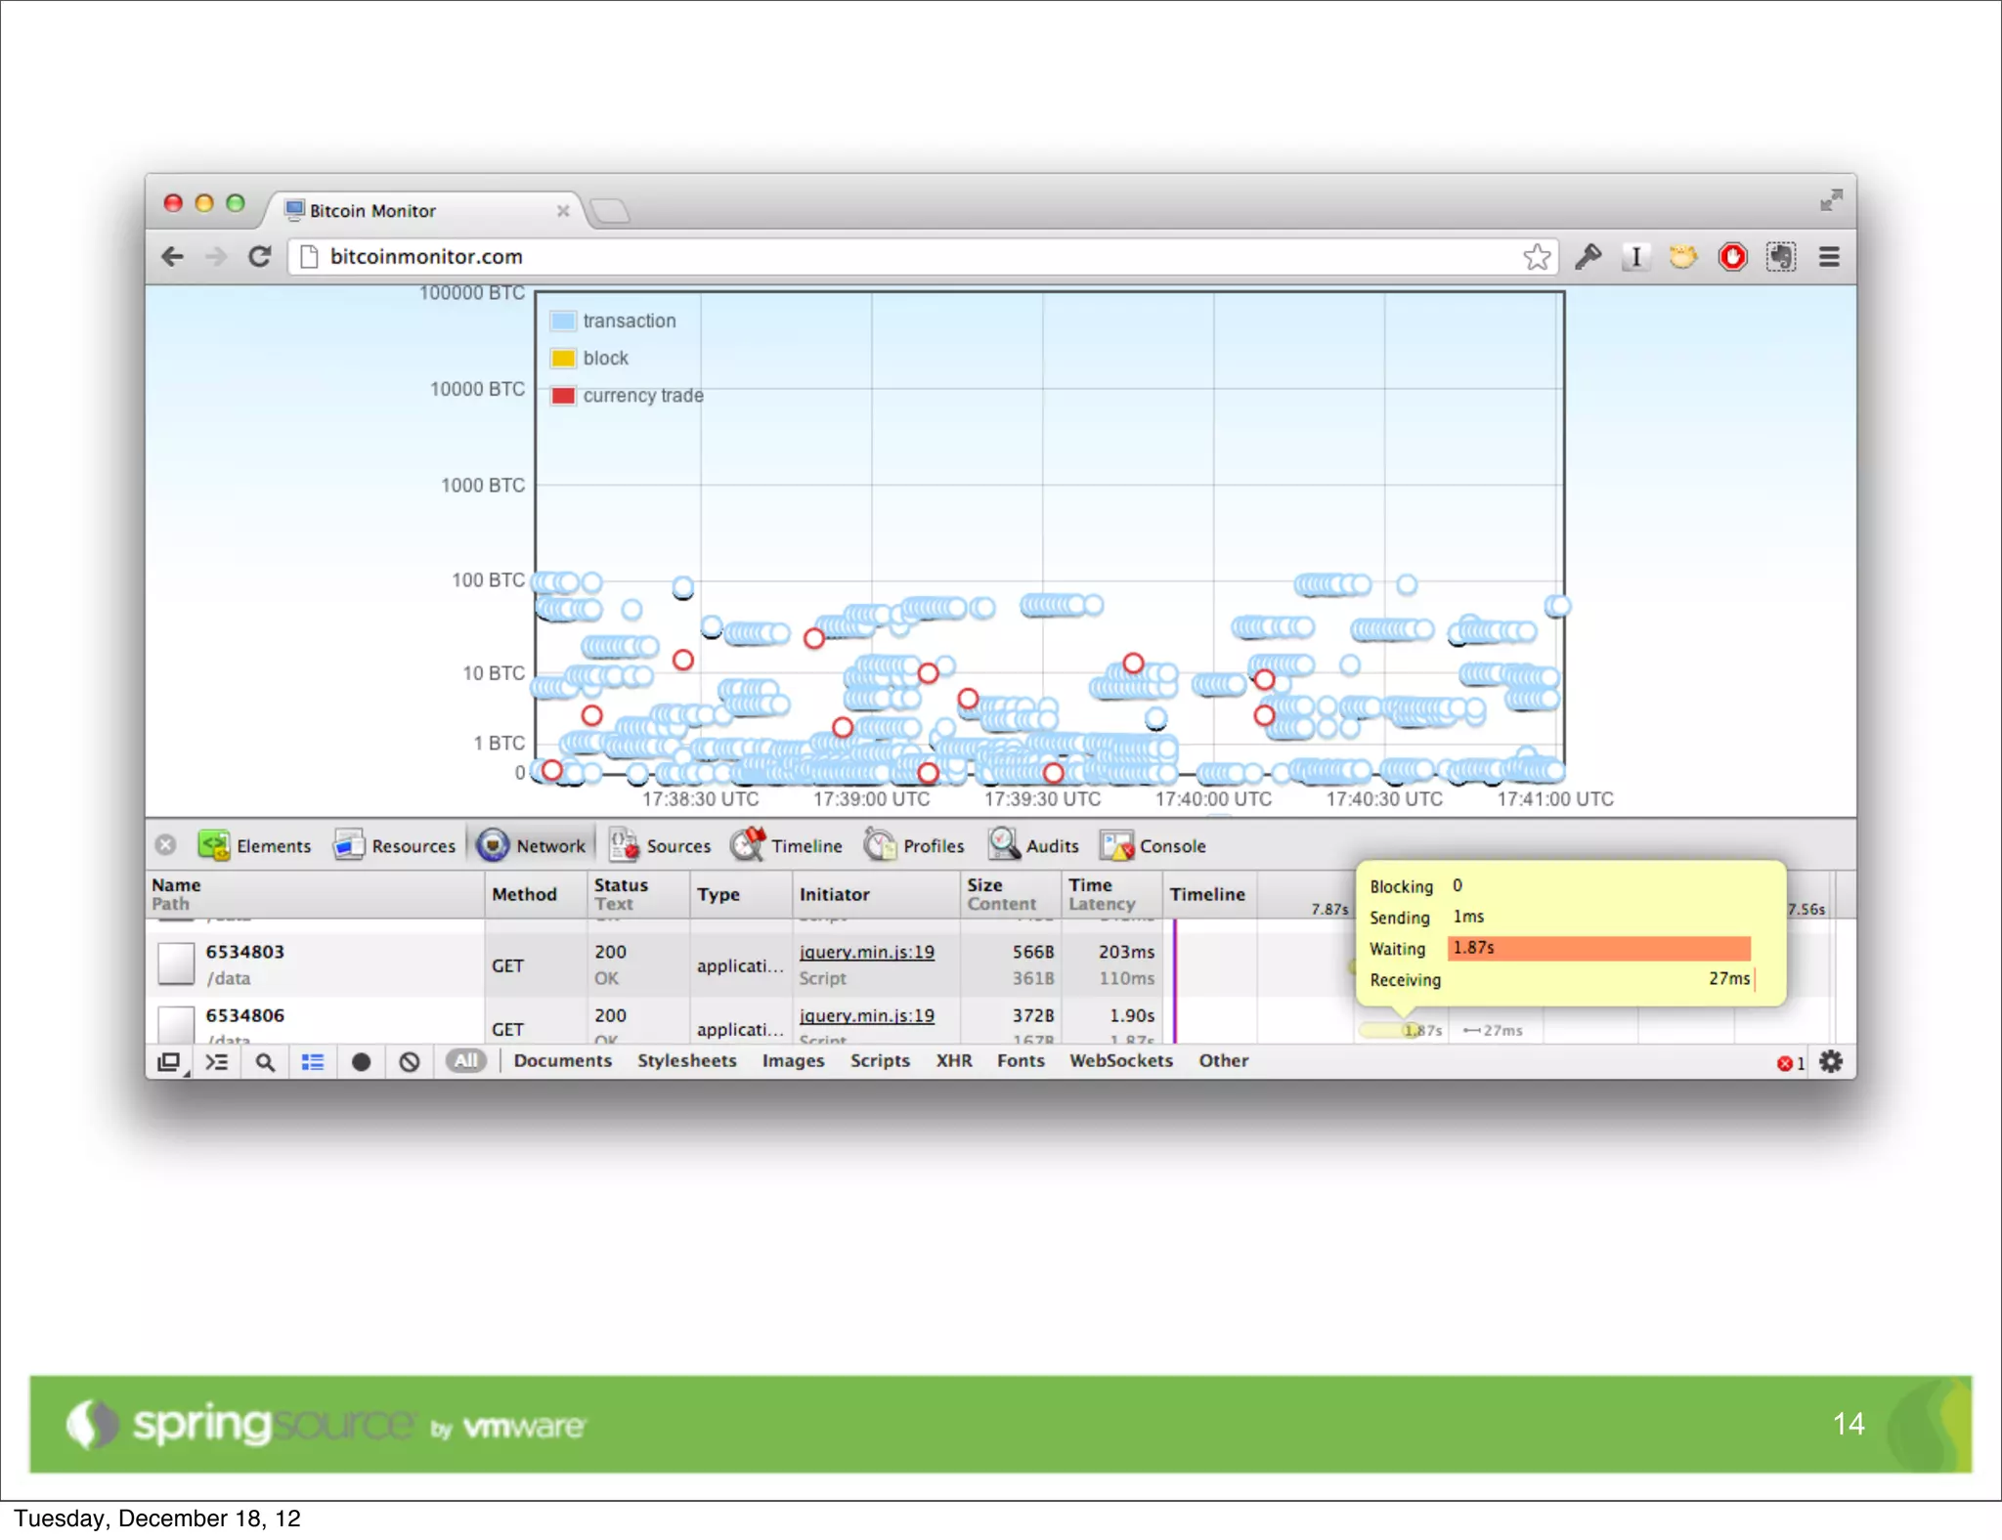The height and width of the screenshot is (1540, 2002).
Task: Open the Evernote clipper extension
Action: [1781, 257]
